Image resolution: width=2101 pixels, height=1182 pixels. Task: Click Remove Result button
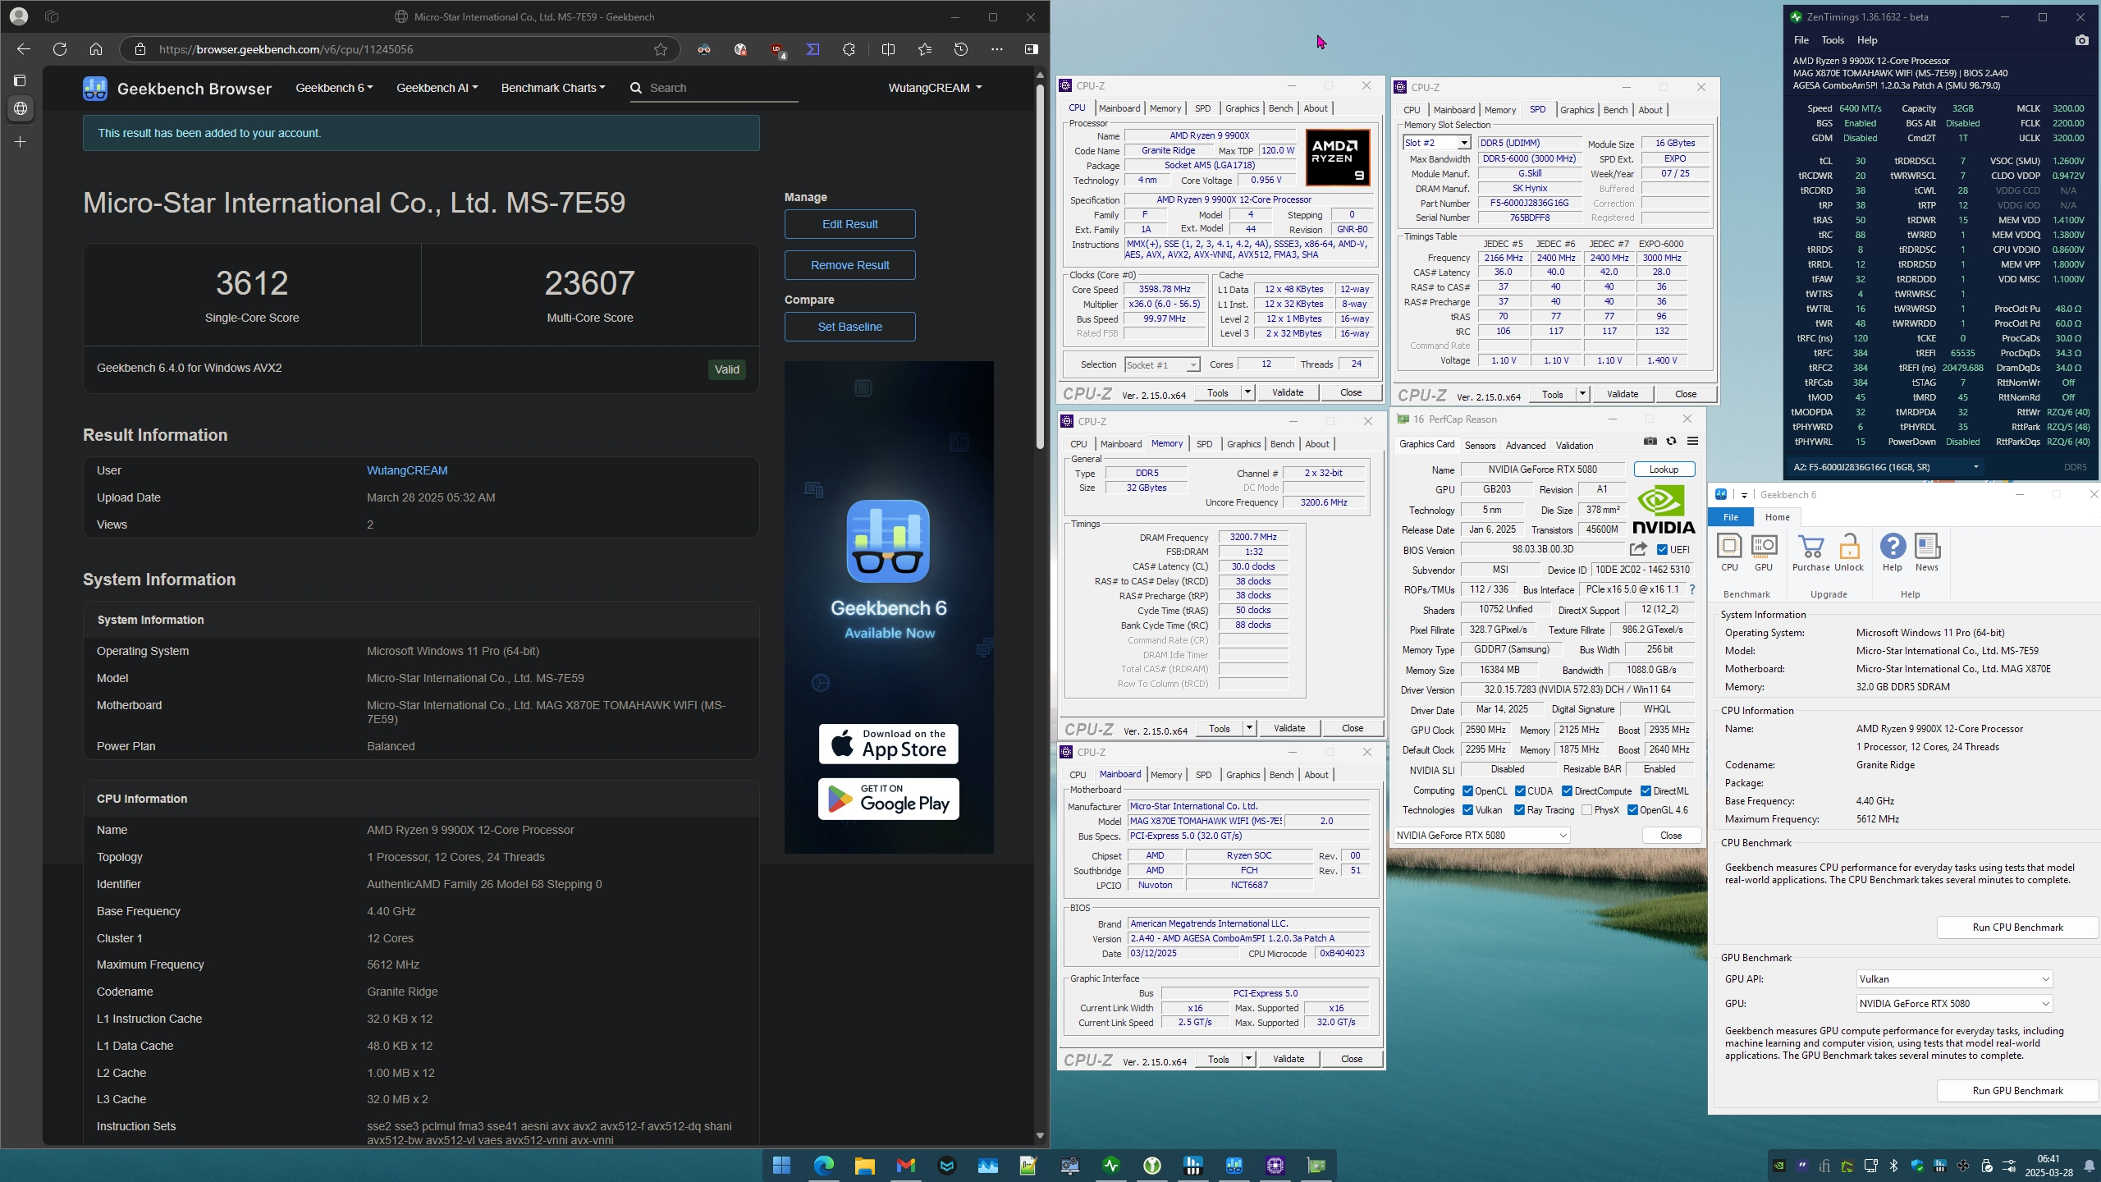[x=849, y=265]
